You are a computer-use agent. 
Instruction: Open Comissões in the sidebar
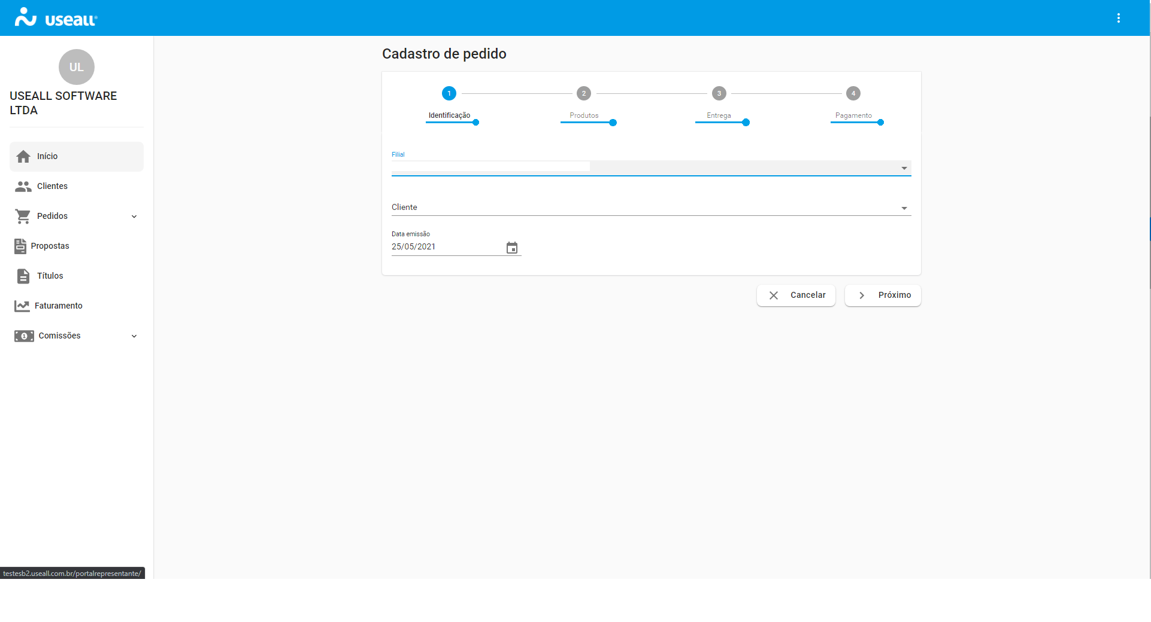pyautogui.click(x=77, y=336)
